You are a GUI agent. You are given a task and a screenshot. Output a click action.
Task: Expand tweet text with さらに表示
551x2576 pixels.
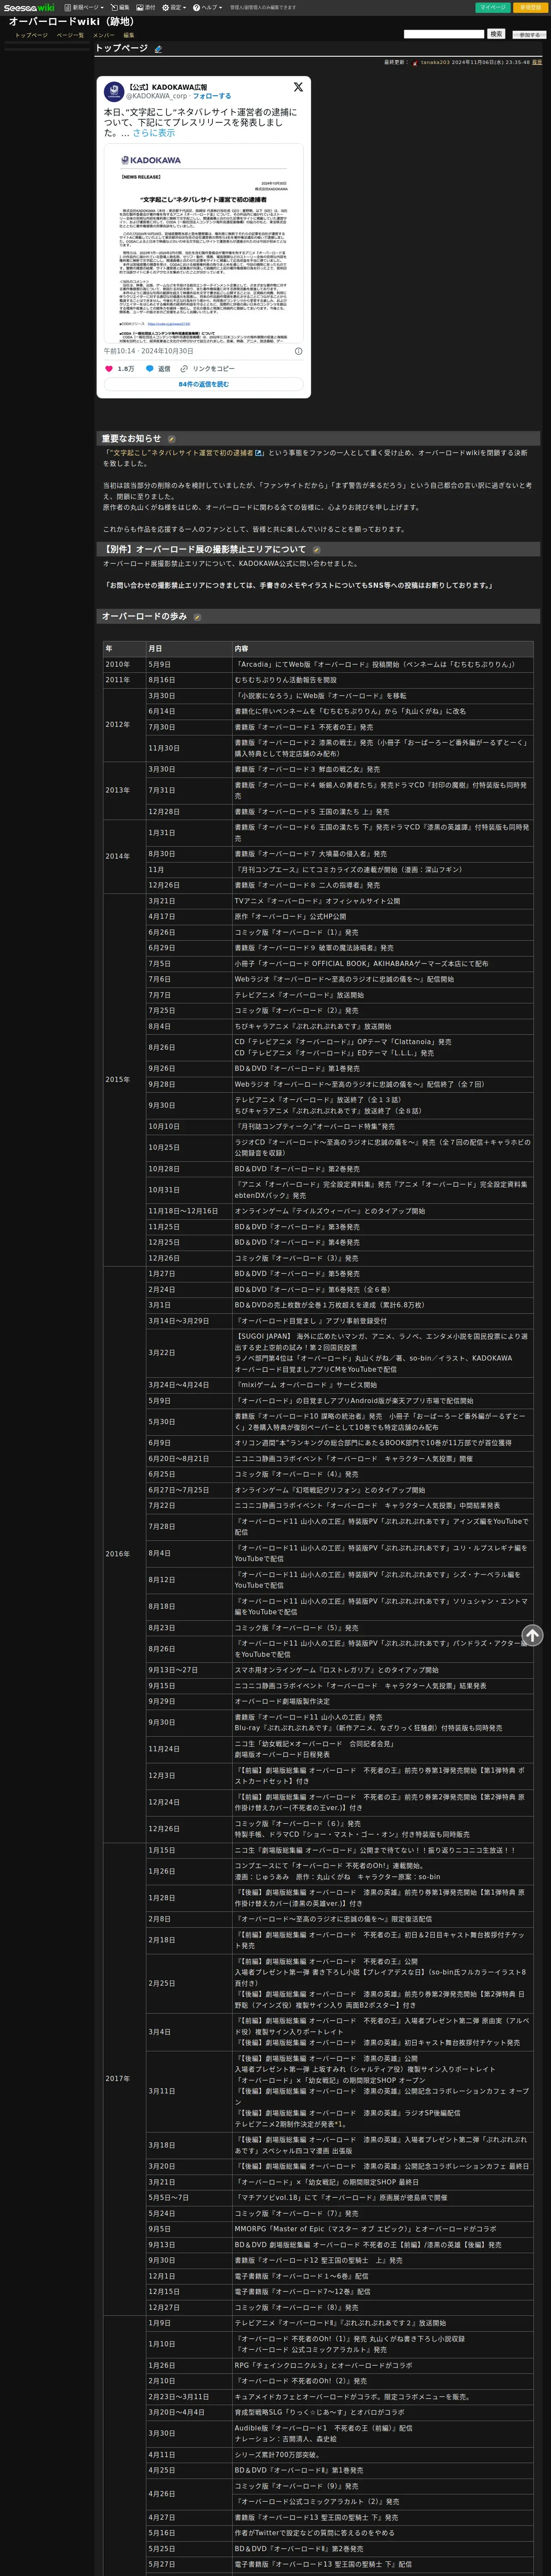153,133
